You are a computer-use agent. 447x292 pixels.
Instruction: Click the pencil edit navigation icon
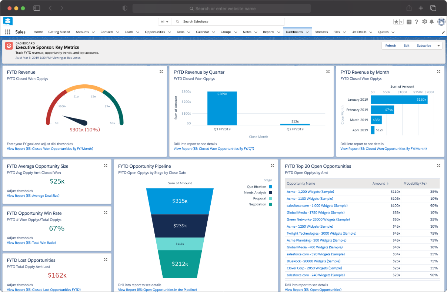443,32
